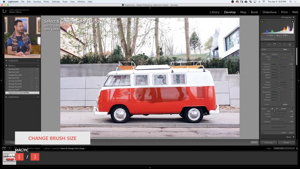Hide bottom filmstrip with arrow

[x=150, y=168]
